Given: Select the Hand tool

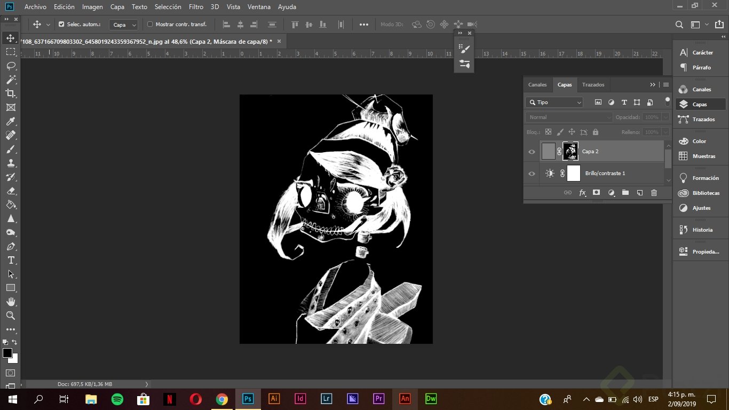Looking at the screenshot, I should 10,302.
